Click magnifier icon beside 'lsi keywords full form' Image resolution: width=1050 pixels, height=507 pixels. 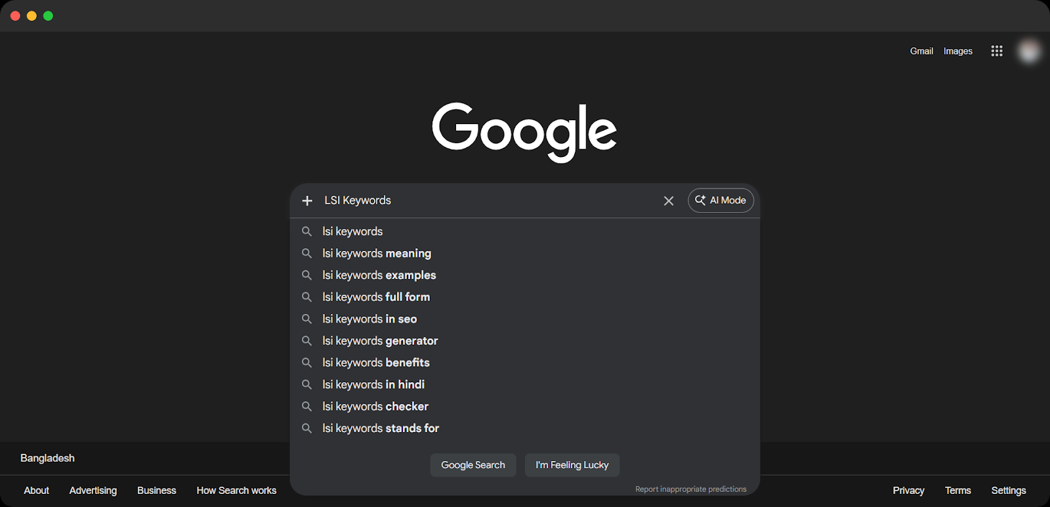[x=306, y=297]
